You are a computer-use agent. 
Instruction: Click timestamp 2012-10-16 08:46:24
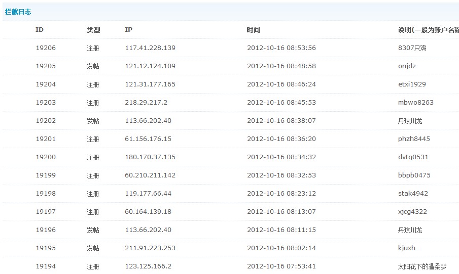(281, 84)
